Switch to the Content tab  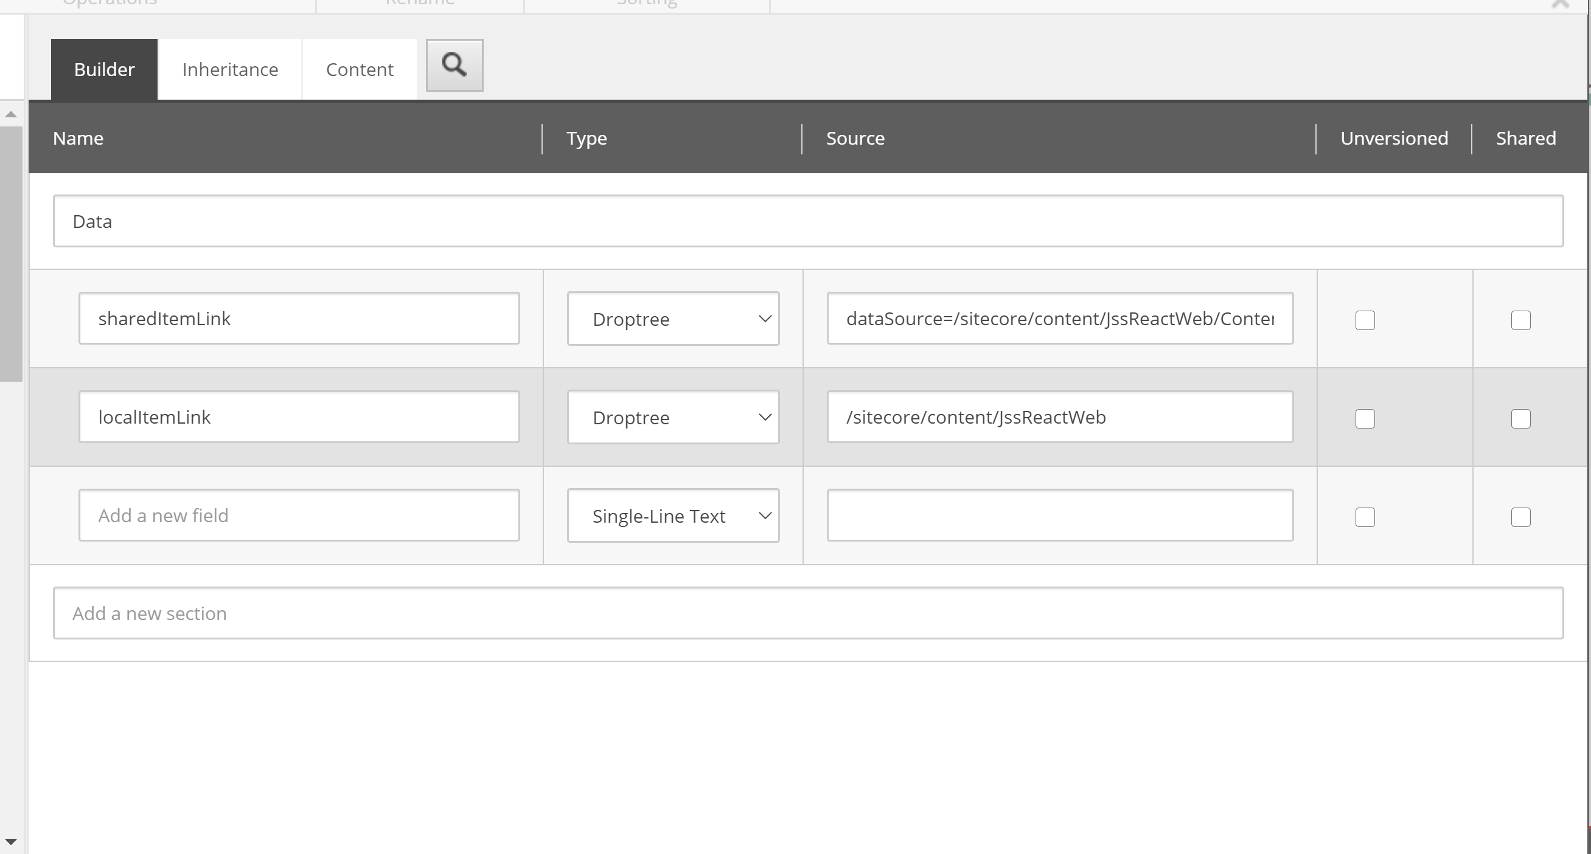pyautogui.click(x=359, y=69)
